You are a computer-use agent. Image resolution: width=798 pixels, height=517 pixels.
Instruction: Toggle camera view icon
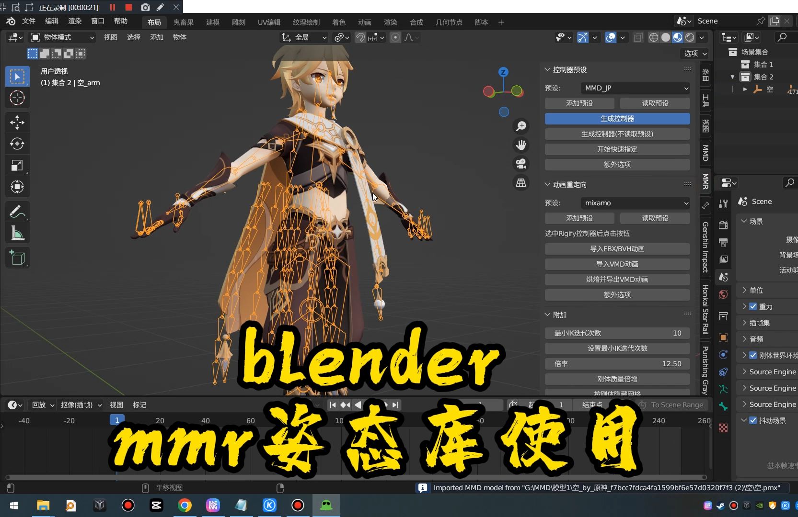[x=521, y=164]
